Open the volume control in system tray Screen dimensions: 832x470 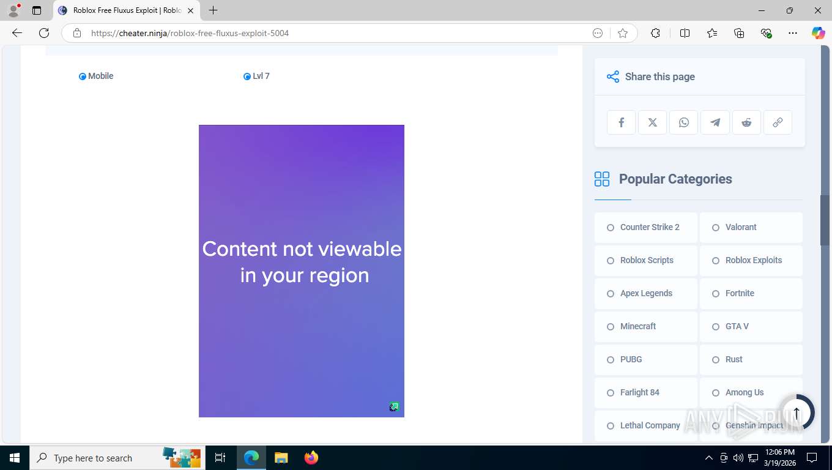[738, 458]
